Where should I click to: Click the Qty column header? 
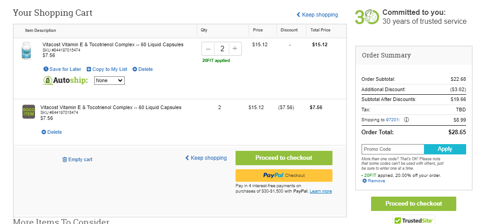pos(204,30)
